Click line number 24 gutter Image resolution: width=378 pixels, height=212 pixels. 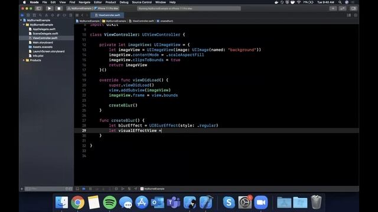tap(84, 105)
